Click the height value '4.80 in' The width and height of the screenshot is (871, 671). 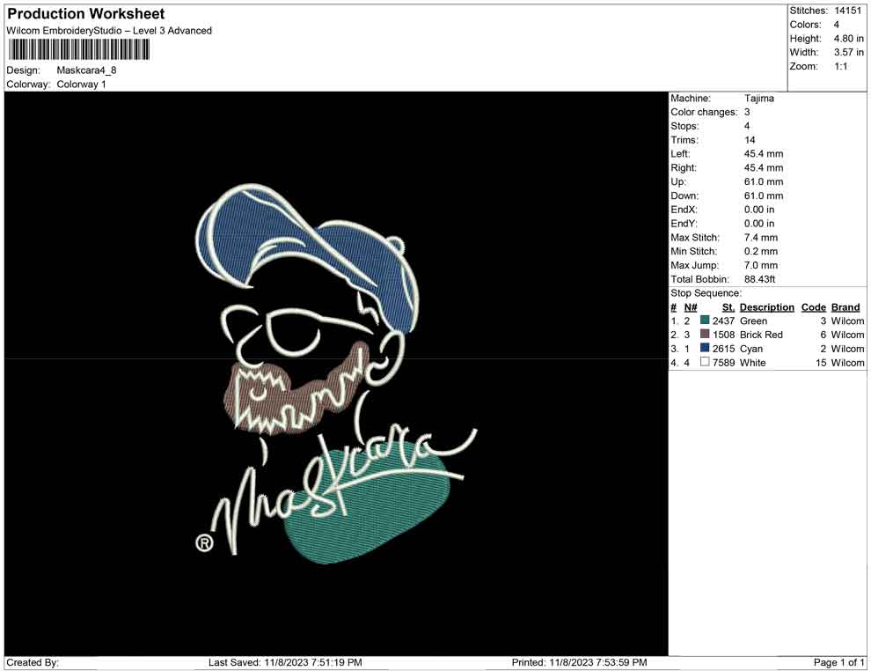pyautogui.click(x=848, y=39)
